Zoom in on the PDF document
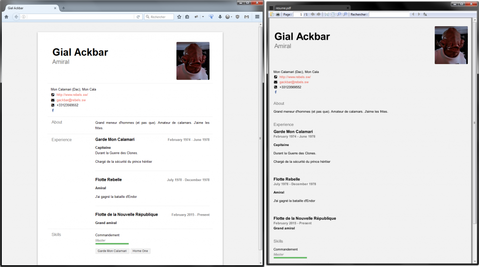This screenshot has height=267, width=479. [x=345, y=14]
